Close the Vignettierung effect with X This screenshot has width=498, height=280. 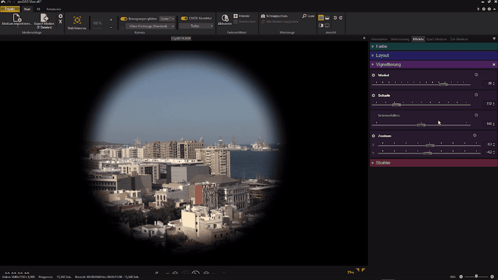point(494,65)
